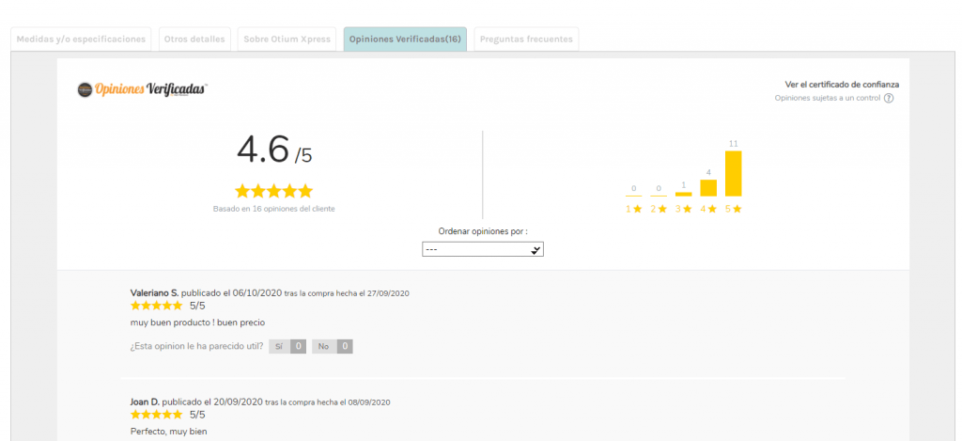Click the 5 star label under chart

point(733,209)
